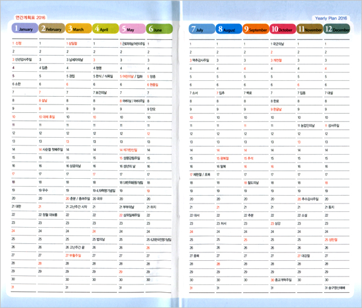The width and height of the screenshot is (362, 308).
Task: Select November '20 추수감사주일' entry
Action: tap(308, 199)
